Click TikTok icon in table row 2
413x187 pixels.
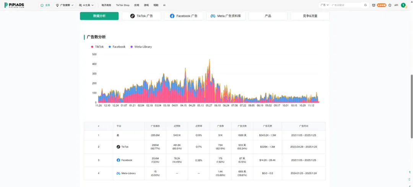tap(119, 147)
